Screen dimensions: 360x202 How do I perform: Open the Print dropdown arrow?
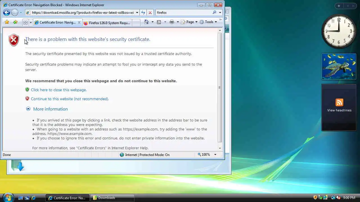pos(178,22)
